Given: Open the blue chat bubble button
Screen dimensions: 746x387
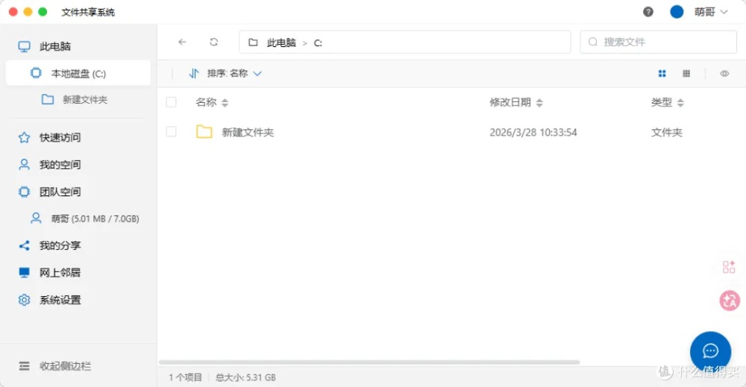Looking at the screenshot, I should pos(710,351).
